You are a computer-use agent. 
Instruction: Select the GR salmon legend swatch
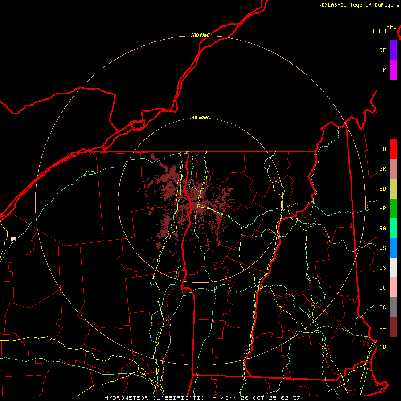[393, 169]
